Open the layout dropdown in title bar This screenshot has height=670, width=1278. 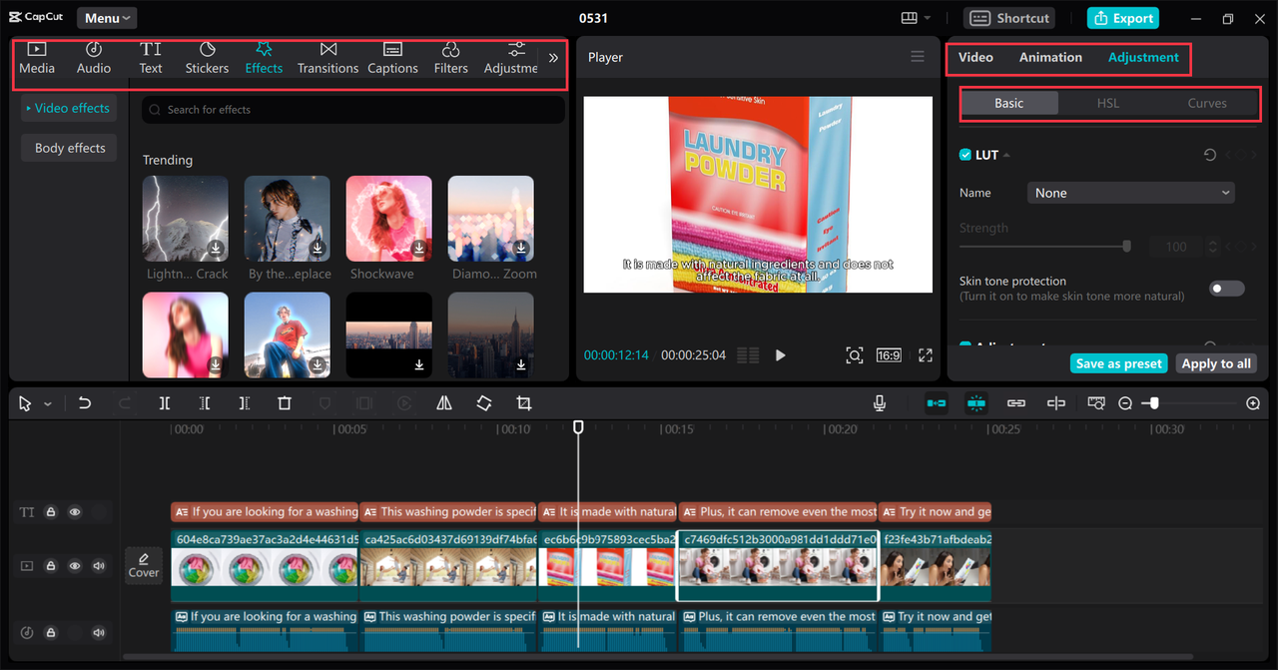pos(916,18)
